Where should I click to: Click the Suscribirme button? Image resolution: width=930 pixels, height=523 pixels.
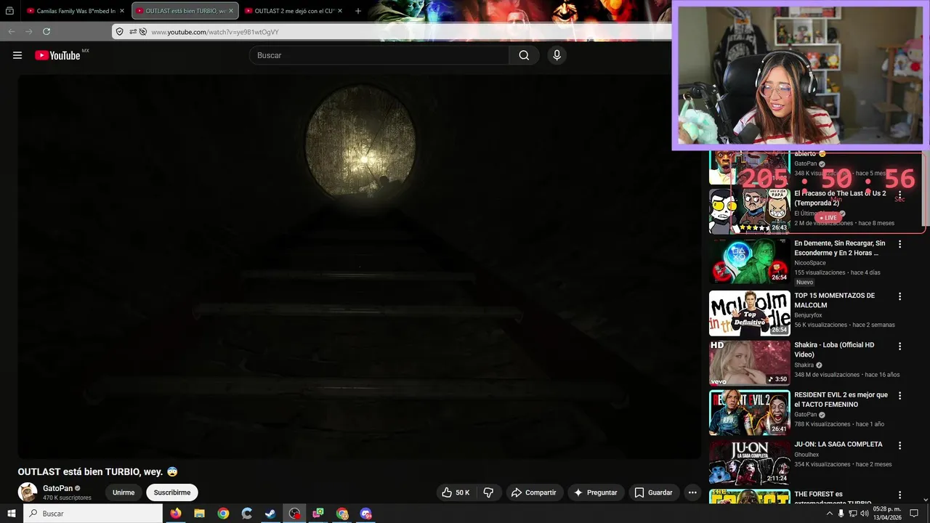click(172, 492)
